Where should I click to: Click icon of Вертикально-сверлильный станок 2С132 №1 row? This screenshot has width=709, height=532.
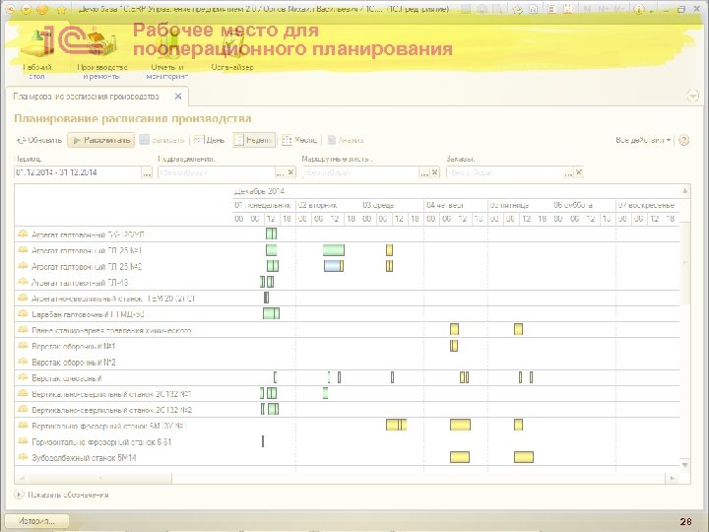click(x=23, y=393)
